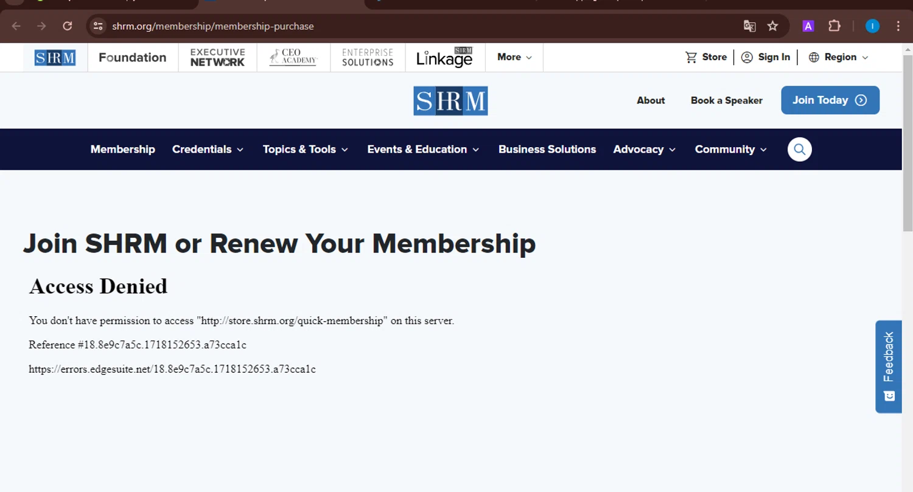Open the Feedback side tab
The image size is (913, 492).
(x=889, y=367)
